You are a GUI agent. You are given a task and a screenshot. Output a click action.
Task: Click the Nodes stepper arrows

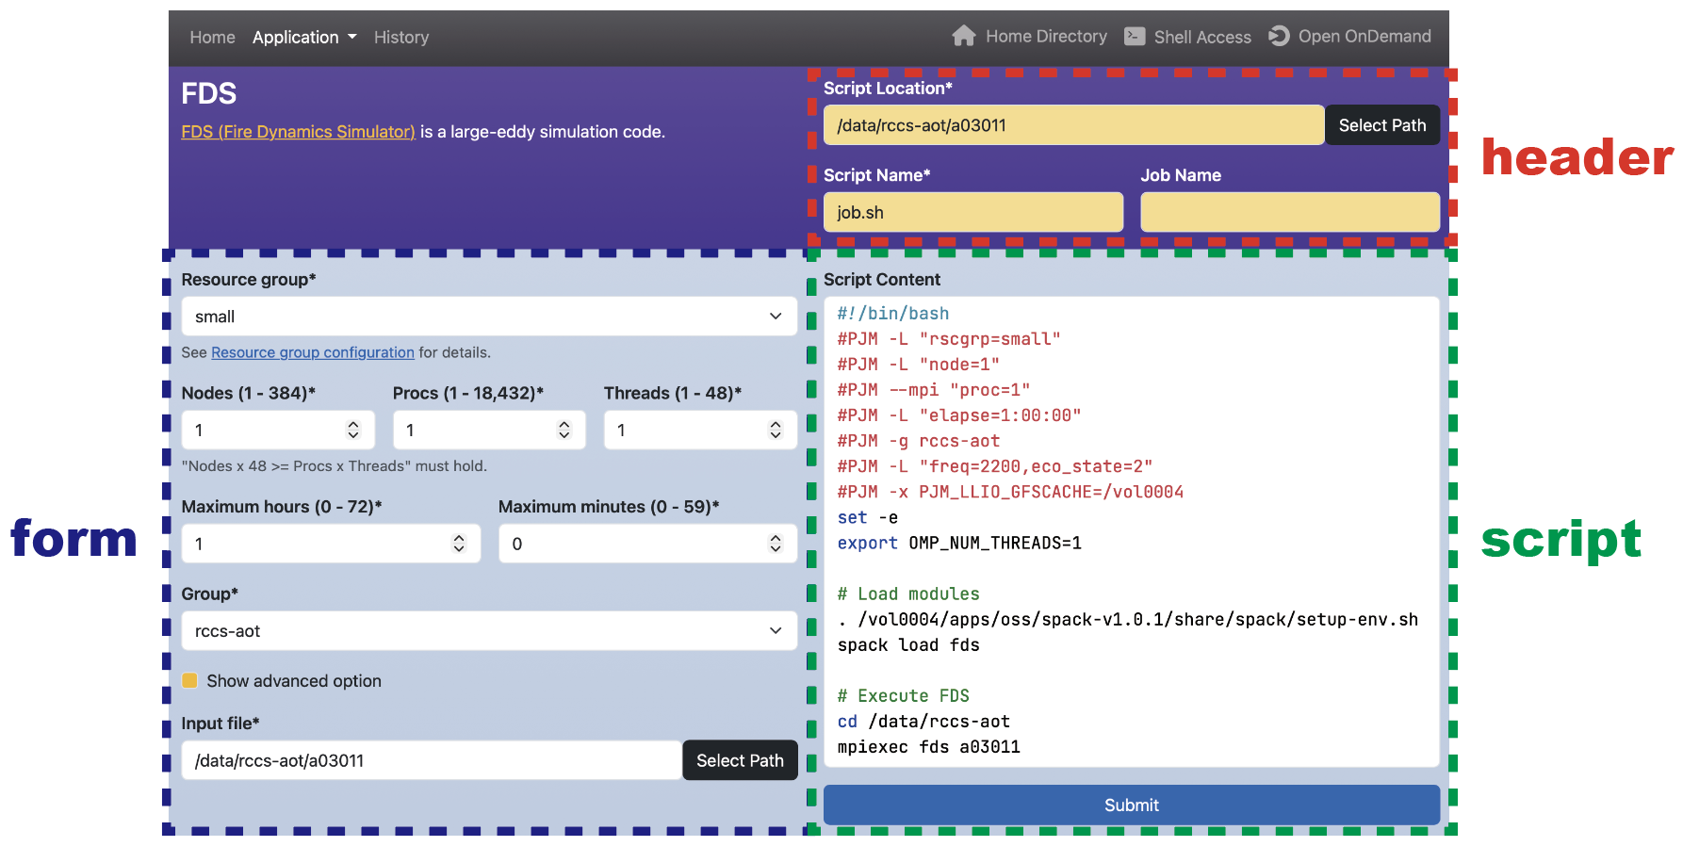pyautogui.click(x=353, y=430)
